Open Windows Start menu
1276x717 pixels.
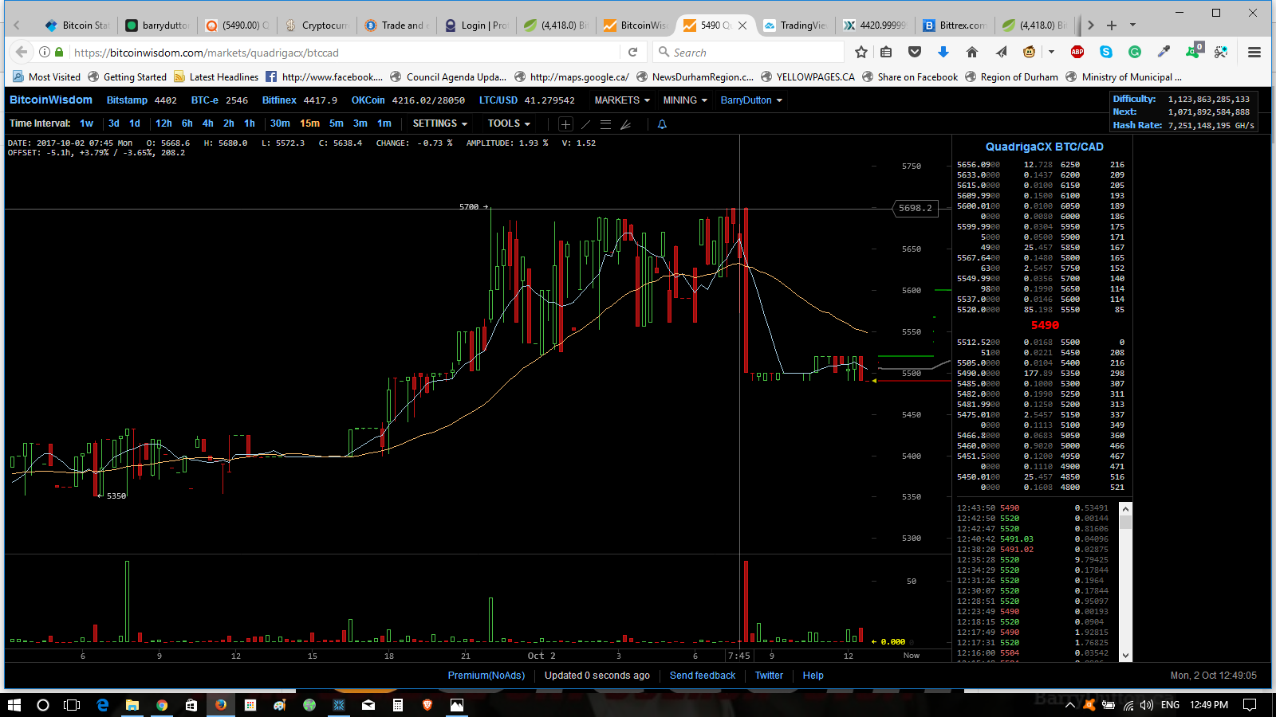14,705
